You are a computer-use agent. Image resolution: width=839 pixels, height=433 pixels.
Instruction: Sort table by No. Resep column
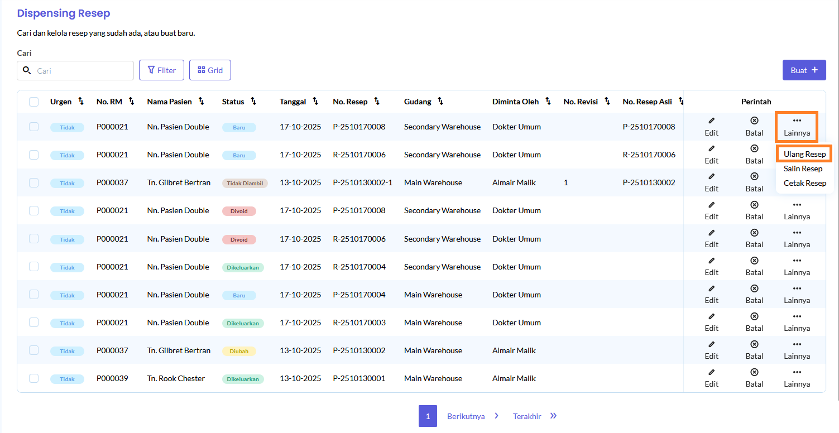377,102
